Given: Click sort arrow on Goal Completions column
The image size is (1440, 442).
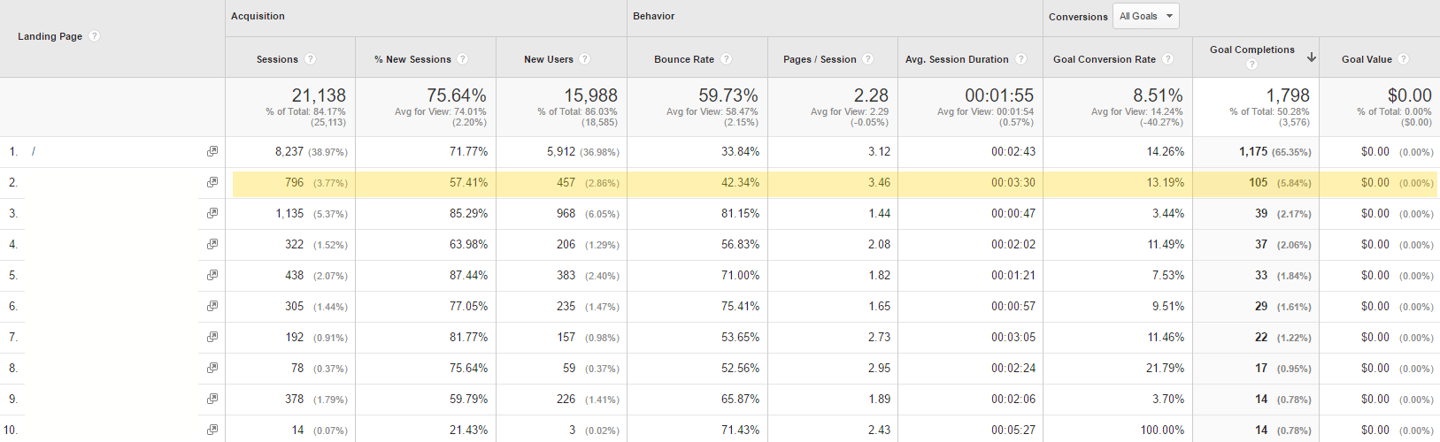Looking at the screenshot, I should (x=1311, y=57).
